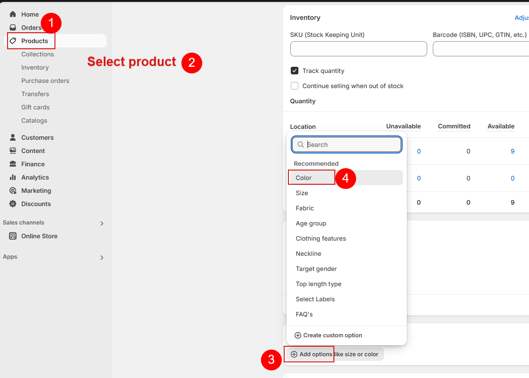Image resolution: width=529 pixels, height=378 pixels.
Task: Click the Home icon in sidebar
Action: pos(13,14)
